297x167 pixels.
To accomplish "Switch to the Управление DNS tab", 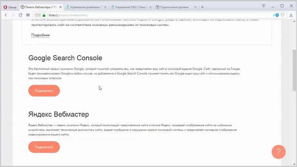I will tap(129, 7).
